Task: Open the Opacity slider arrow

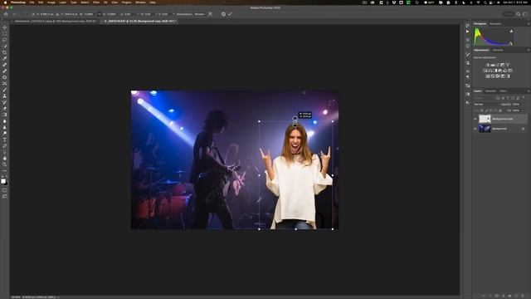Action: tap(522, 105)
